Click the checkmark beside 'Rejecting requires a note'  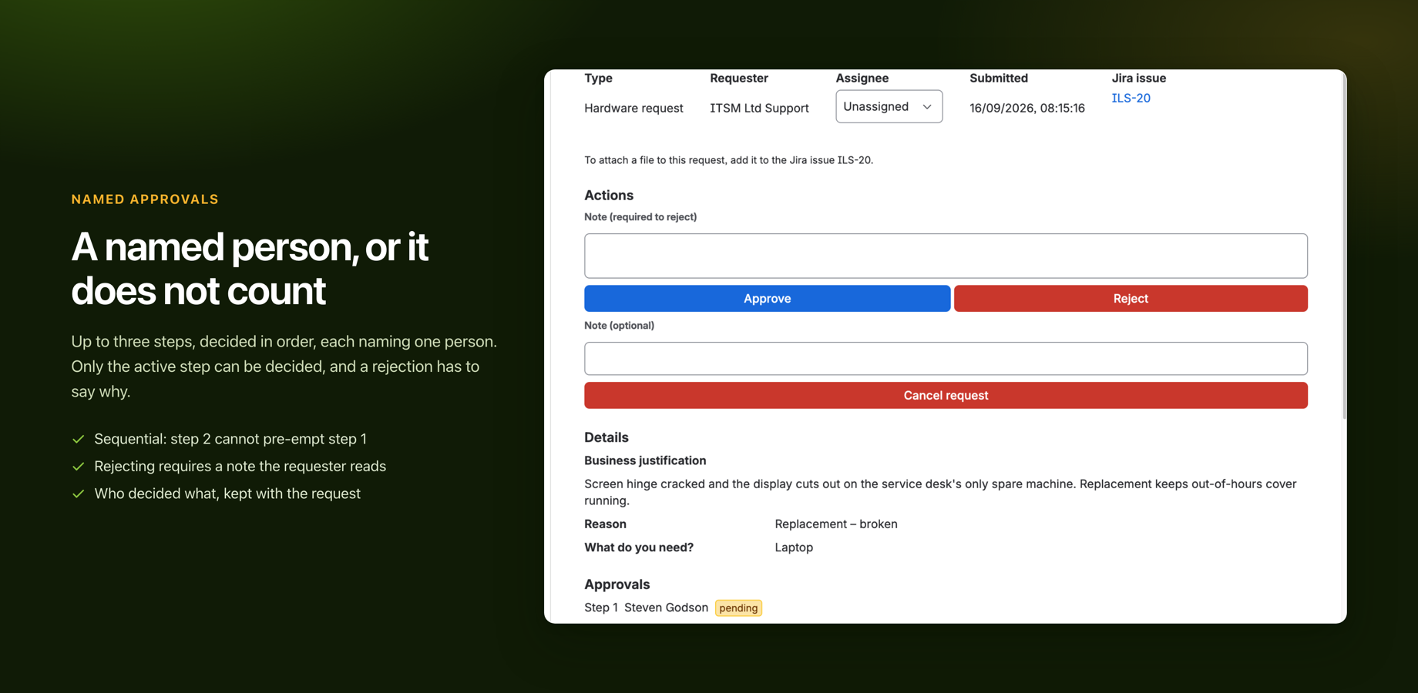tap(78, 467)
